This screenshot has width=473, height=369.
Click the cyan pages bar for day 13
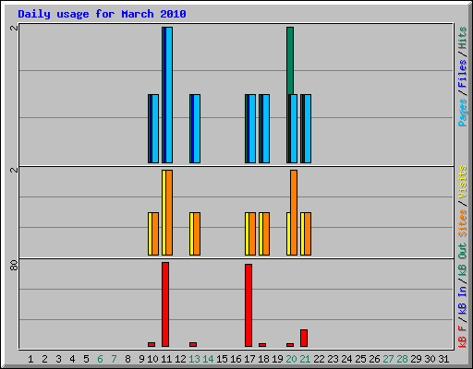tap(197, 128)
